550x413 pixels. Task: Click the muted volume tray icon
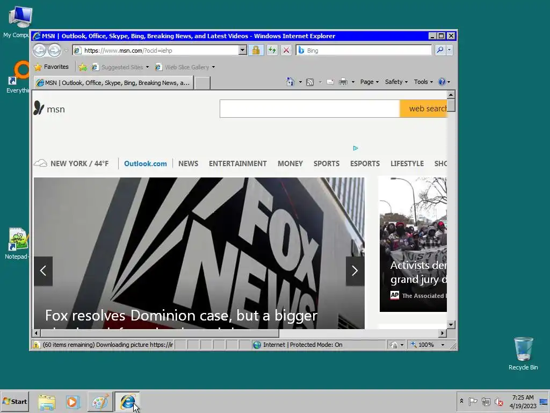(x=498, y=402)
